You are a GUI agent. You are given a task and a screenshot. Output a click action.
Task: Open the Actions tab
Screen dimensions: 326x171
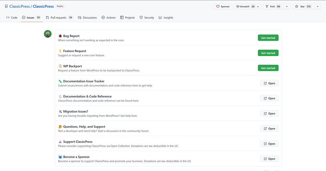tap(109, 18)
